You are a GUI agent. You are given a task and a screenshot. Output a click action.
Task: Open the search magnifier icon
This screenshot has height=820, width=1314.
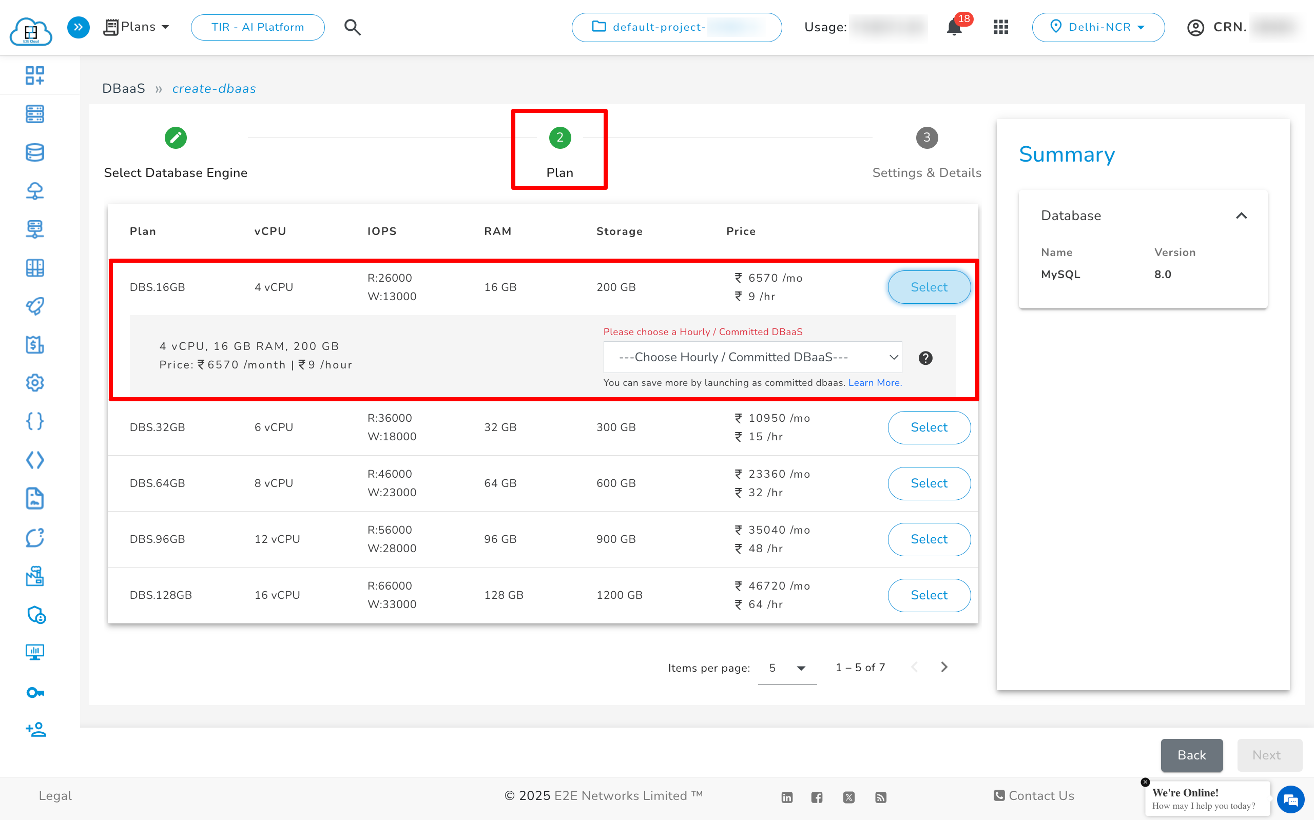pos(353,27)
